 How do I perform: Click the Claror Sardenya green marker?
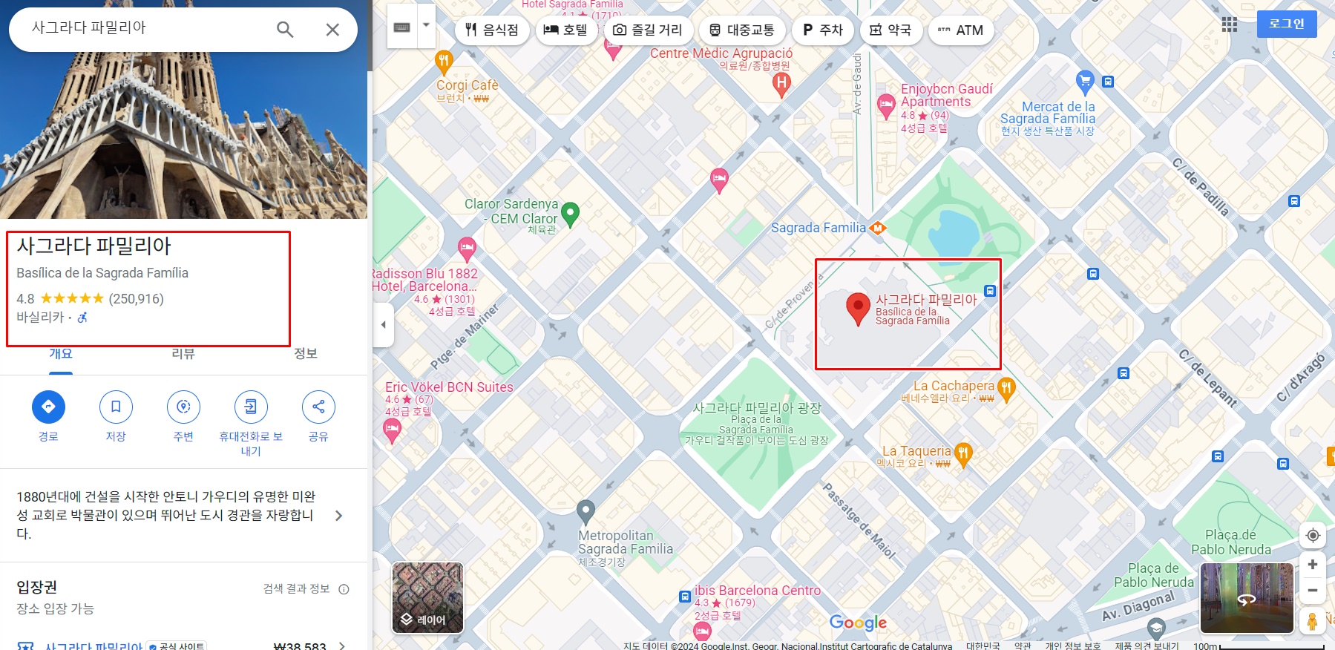coord(570,214)
